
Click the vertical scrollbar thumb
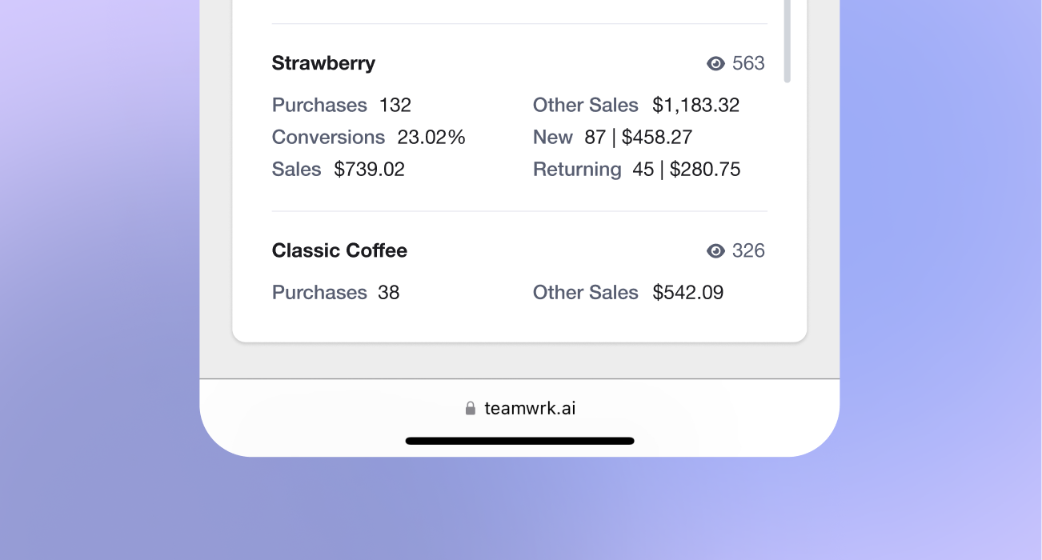787,40
